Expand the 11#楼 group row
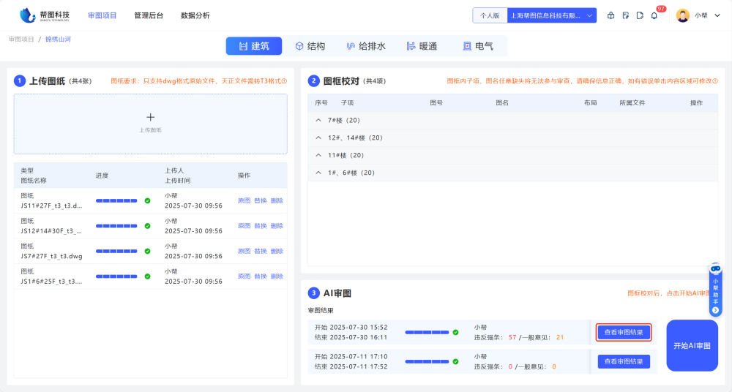Image resolution: width=732 pixels, height=392 pixels. click(318, 155)
